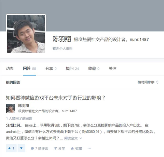Viewport: 164px width, 157px height.
Task: Open the 7 条评论 comments bubble
Action: point(32,148)
